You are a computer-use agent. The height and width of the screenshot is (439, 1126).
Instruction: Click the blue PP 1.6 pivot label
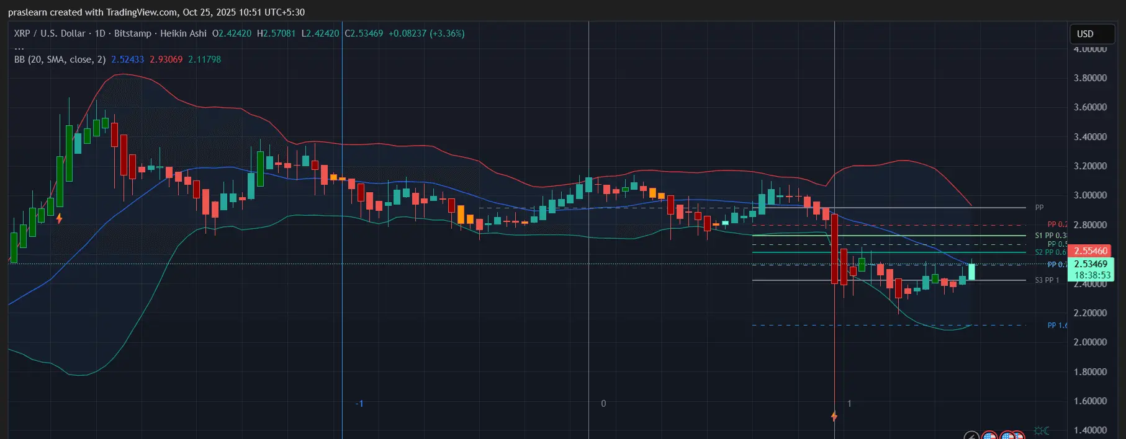(1057, 326)
